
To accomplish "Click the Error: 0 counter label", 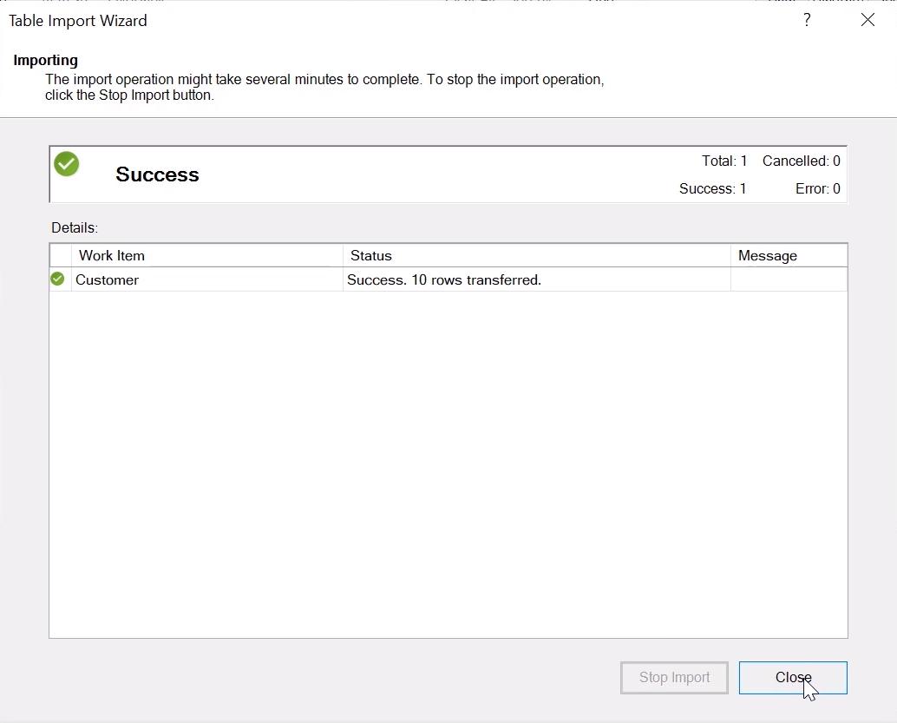I will (x=816, y=188).
